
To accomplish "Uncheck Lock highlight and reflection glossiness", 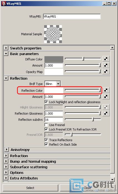I will point(46,102).
